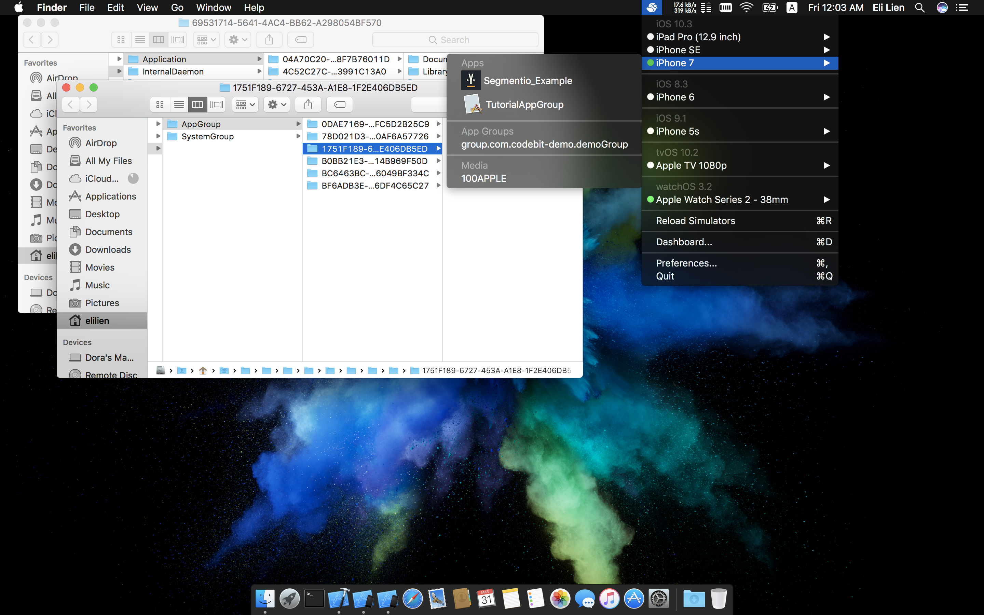Open Messages from the Dock

585,598
